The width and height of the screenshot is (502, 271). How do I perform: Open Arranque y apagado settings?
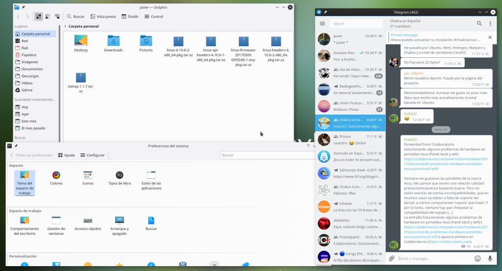pyautogui.click(x=120, y=225)
